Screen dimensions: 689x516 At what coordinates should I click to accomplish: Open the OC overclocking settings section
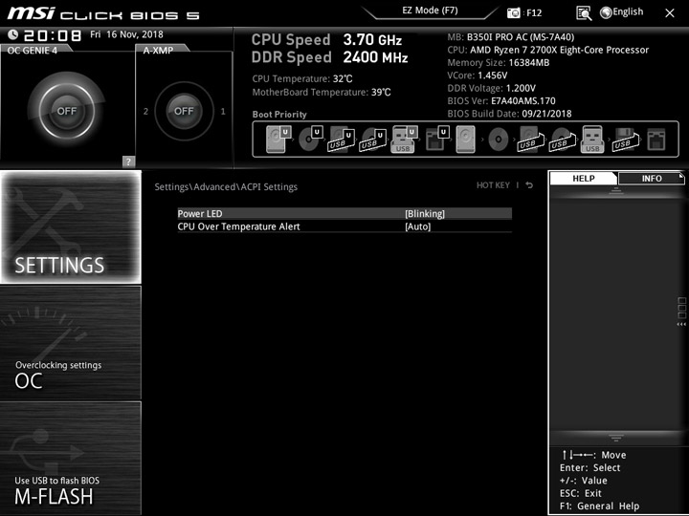[x=71, y=343]
